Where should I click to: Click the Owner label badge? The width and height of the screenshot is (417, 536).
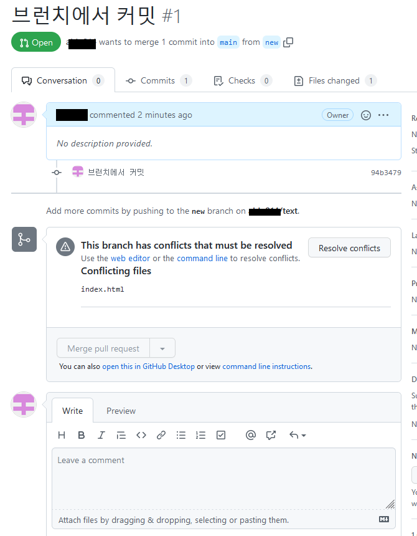point(337,115)
